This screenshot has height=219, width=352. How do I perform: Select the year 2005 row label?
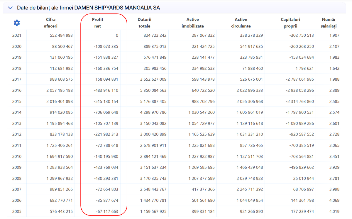pyautogui.click(x=17, y=211)
